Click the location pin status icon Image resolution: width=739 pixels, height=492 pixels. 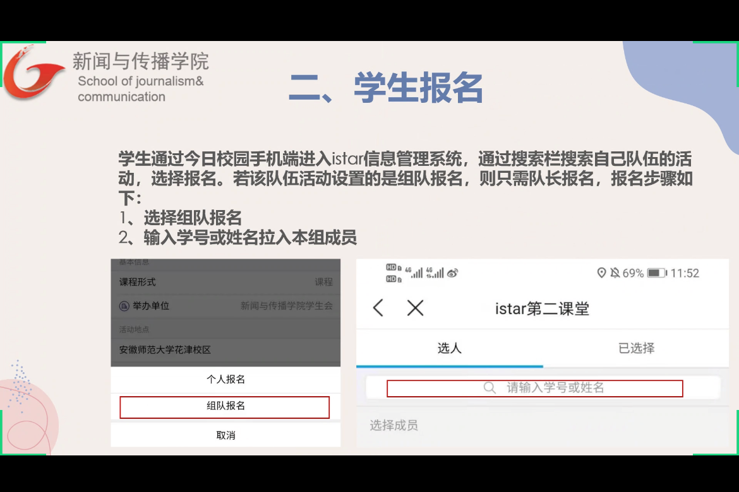click(x=601, y=273)
